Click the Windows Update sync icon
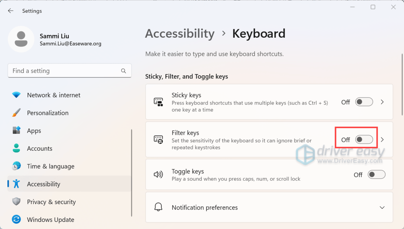The width and height of the screenshot is (404, 229). coord(16,220)
